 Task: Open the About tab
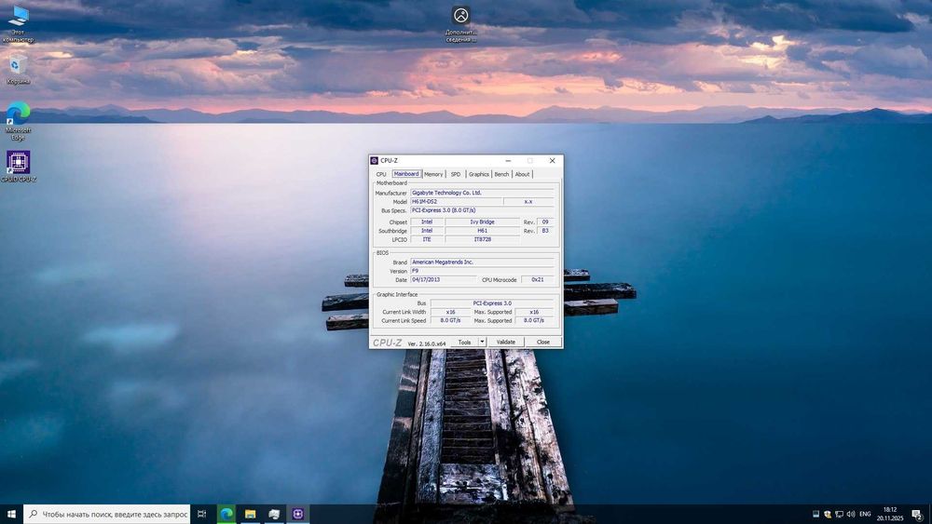(x=522, y=174)
